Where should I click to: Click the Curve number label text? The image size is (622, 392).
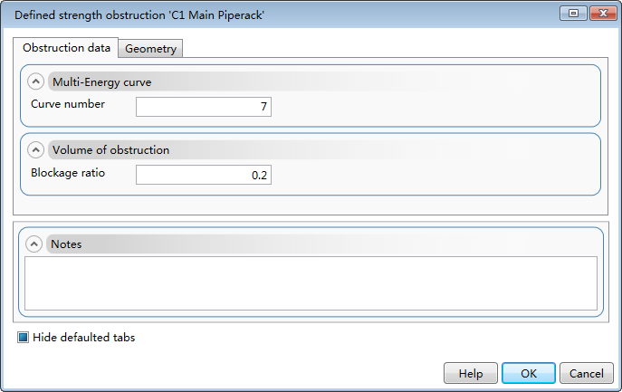(68, 104)
